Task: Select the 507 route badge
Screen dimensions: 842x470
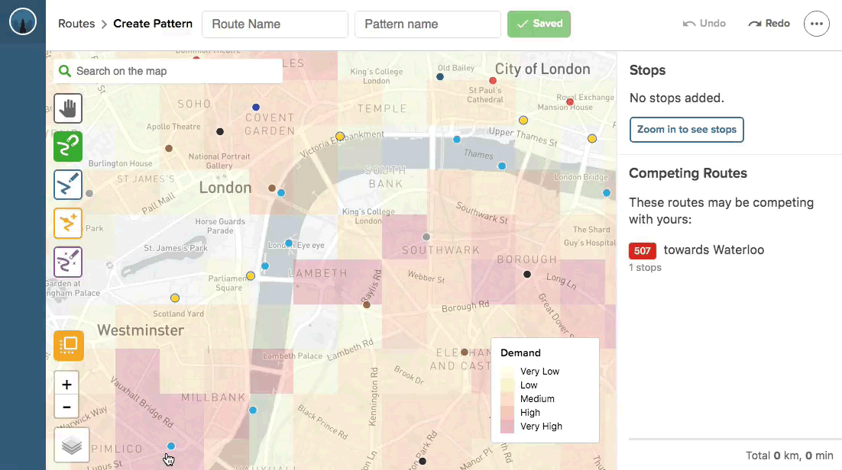Action: coord(643,250)
